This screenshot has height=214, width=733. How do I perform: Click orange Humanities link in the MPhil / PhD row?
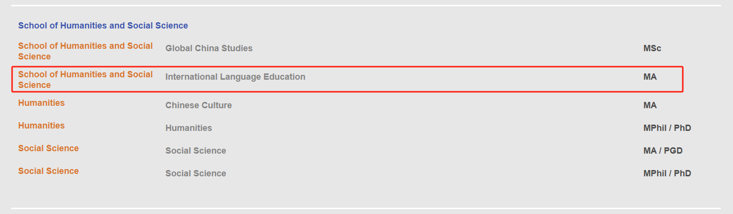pos(42,126)
